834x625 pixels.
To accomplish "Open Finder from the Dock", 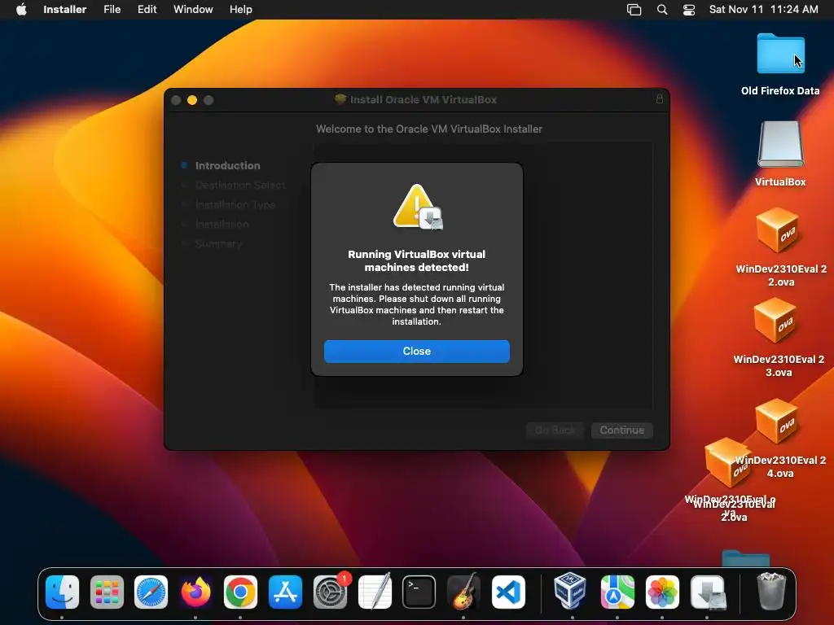I will point(62,592).
